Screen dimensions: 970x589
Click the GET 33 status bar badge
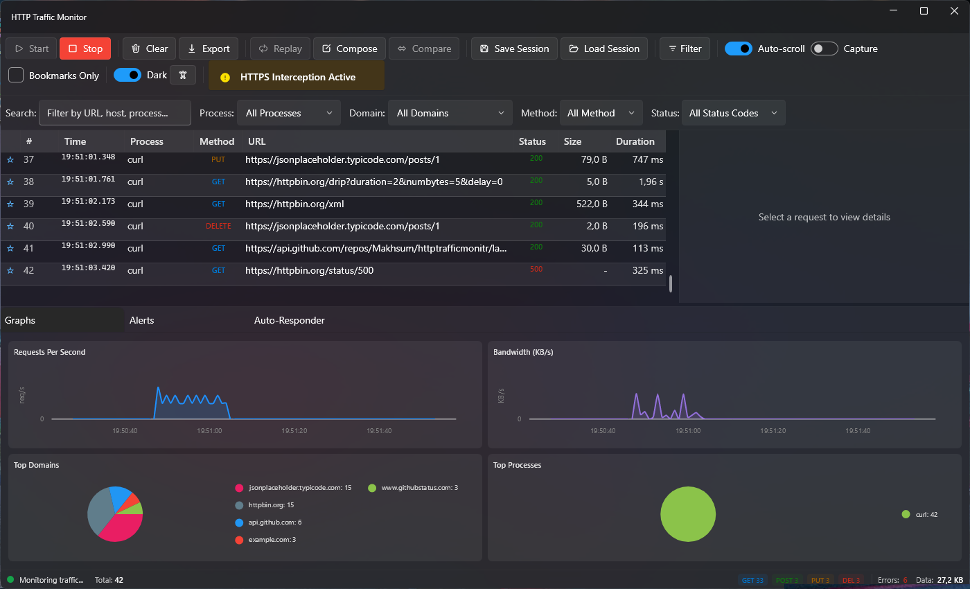point(752,580)
